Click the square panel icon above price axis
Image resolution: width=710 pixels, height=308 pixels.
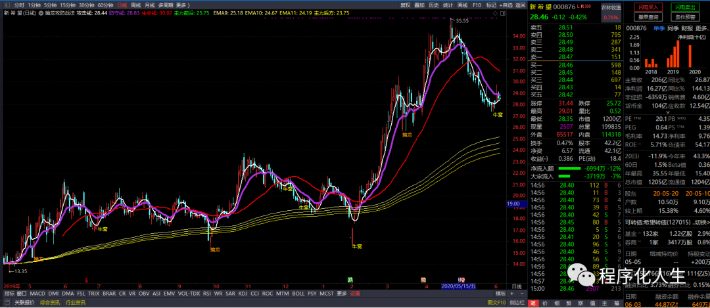(x=502, y=14)
